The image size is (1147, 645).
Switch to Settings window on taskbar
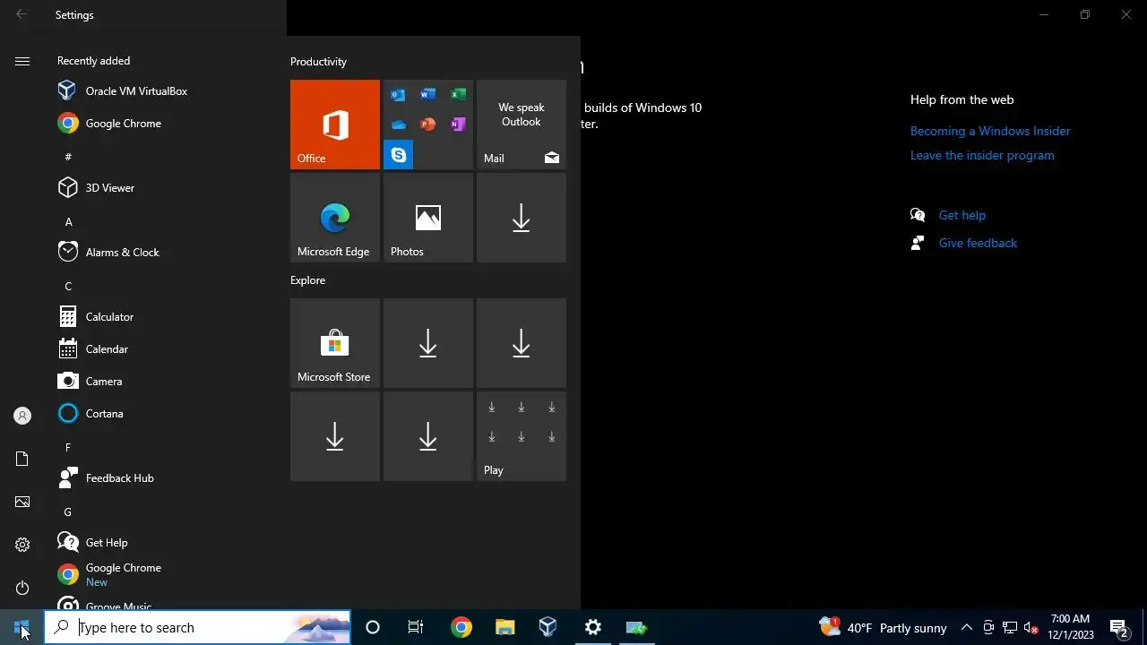point(593,627)
